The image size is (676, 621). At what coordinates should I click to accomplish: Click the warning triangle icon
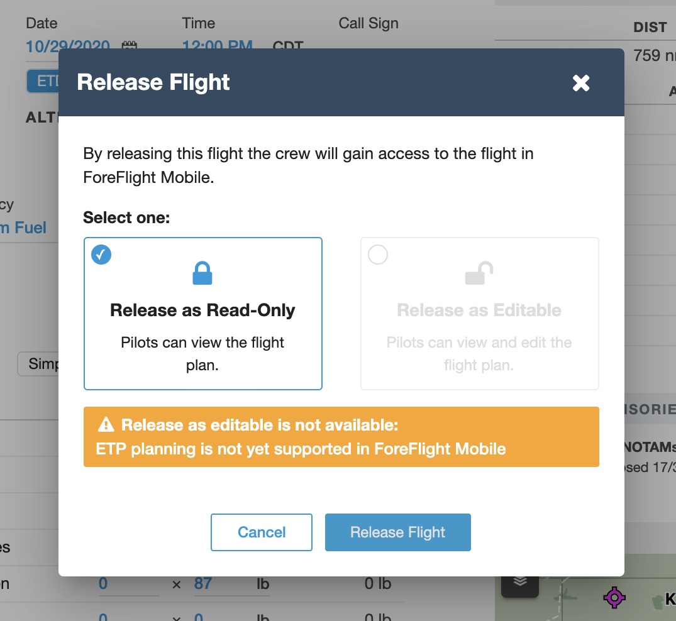pos(106,426)
